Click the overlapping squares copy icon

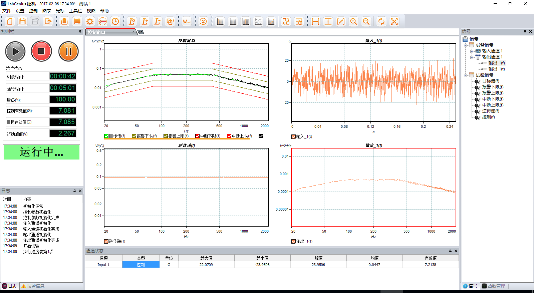click(x=170, y=22)
